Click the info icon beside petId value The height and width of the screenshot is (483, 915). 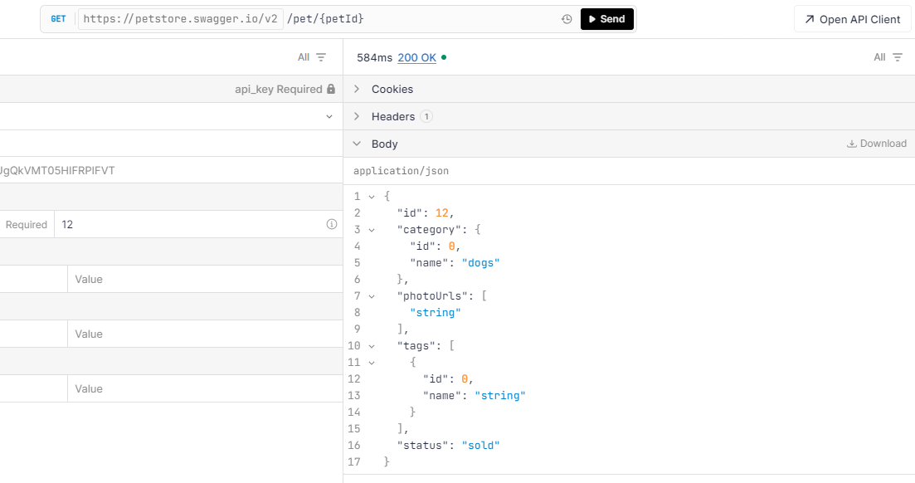(332, 224)
